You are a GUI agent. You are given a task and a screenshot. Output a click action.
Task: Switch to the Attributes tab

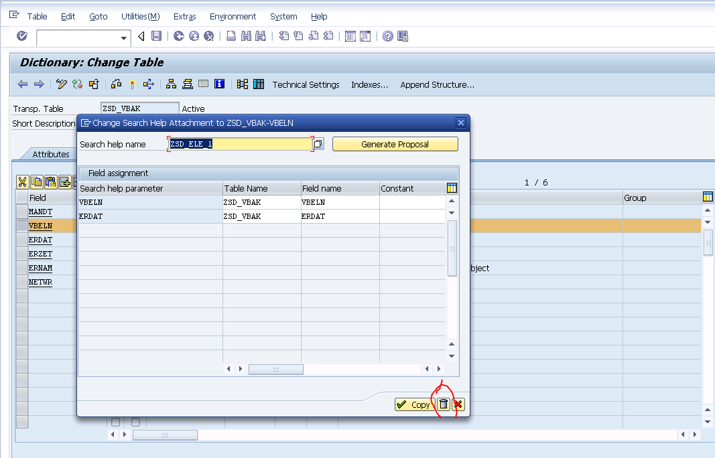click(x=52, y=153)
